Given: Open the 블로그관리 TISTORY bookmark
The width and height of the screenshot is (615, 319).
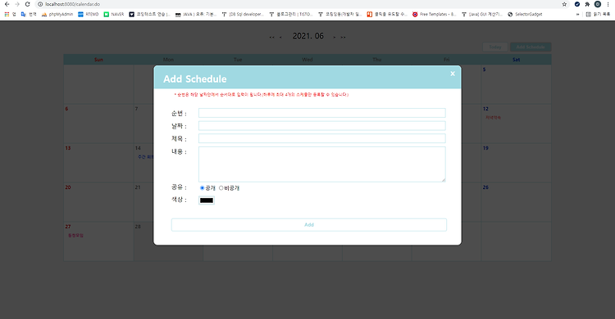Looking at the screenshot, I should coord(290,14).
